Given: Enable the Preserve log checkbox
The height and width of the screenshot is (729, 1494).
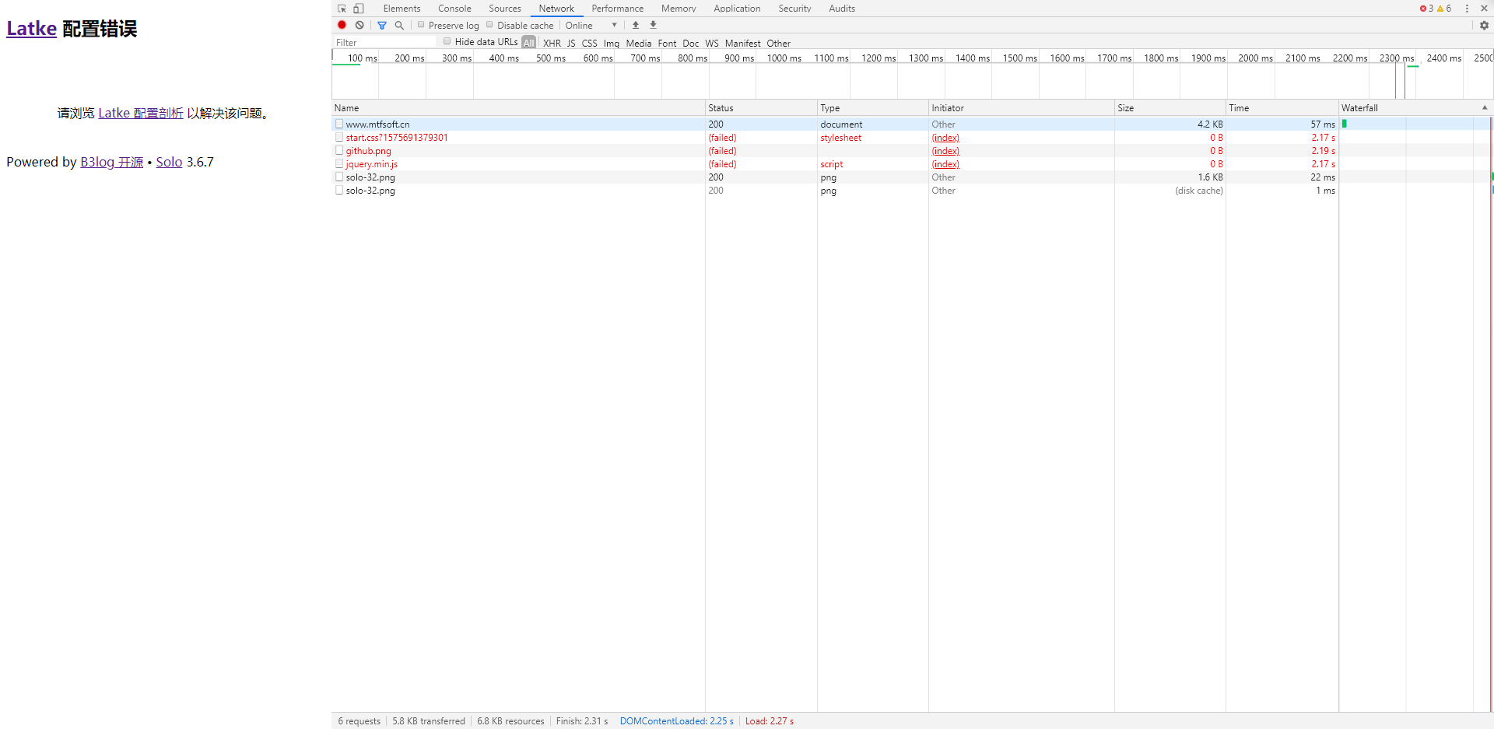Looking at the screenshot, I should tap(421, 25).
